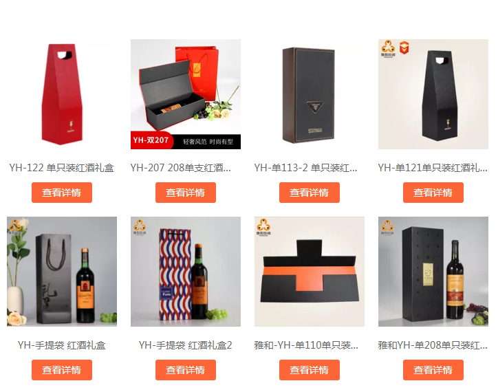View details button for YH-单113-2
The width and height of the screenshot is (498, 392).
tap(310, 193)
